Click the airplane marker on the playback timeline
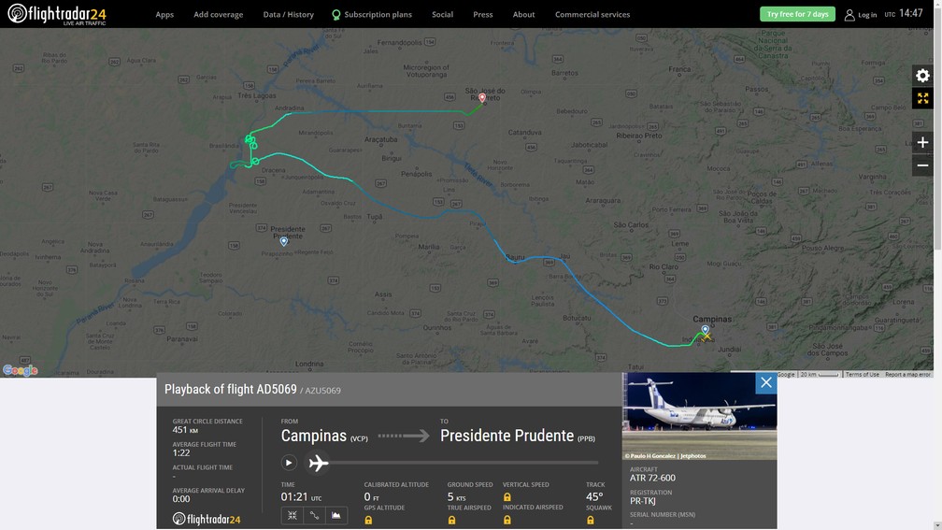 [x=319, y=463]
